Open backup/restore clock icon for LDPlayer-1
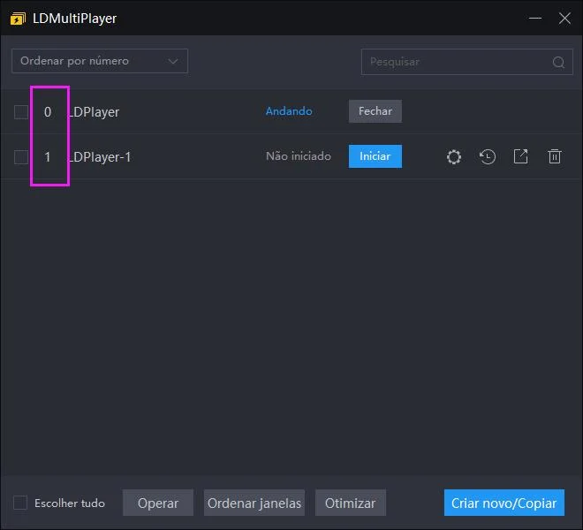 pos(487,156)
